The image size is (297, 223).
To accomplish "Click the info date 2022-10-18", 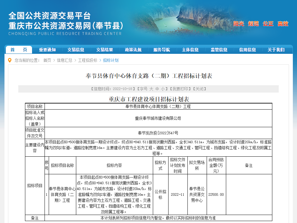I will [123, 89].
